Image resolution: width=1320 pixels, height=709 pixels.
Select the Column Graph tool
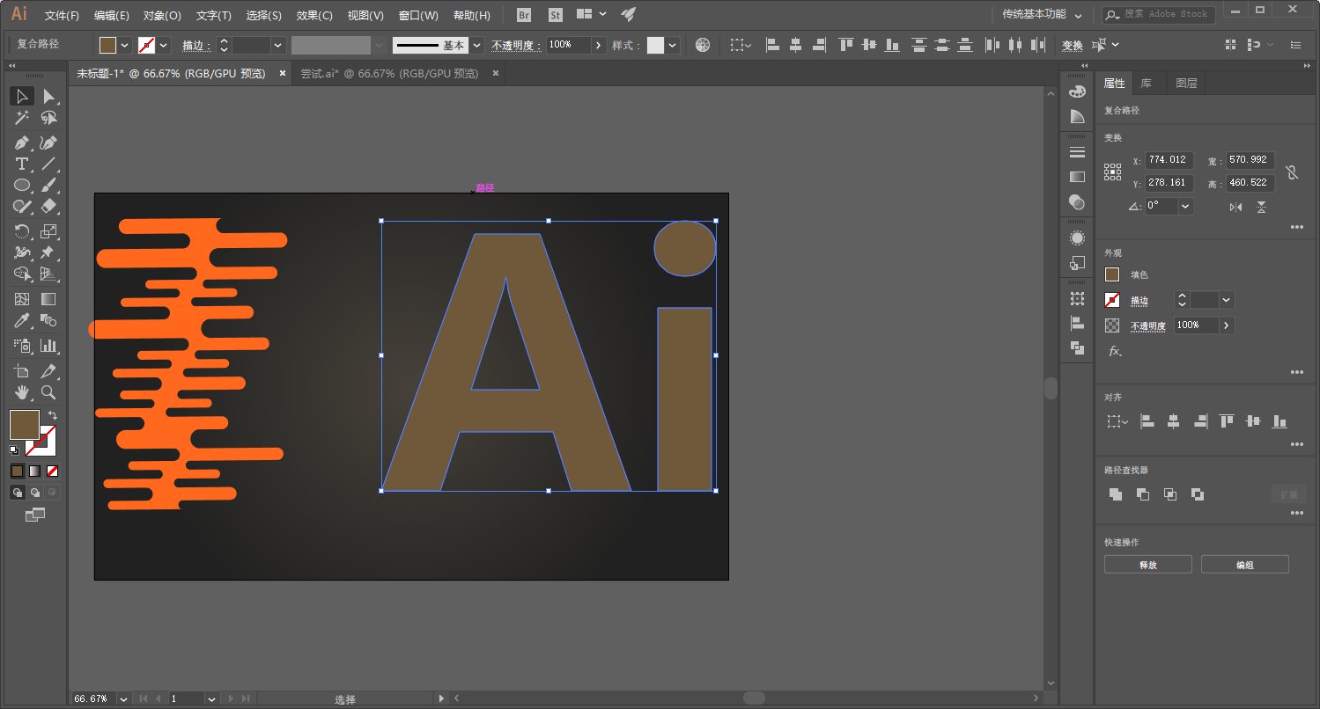coord(48,346)
